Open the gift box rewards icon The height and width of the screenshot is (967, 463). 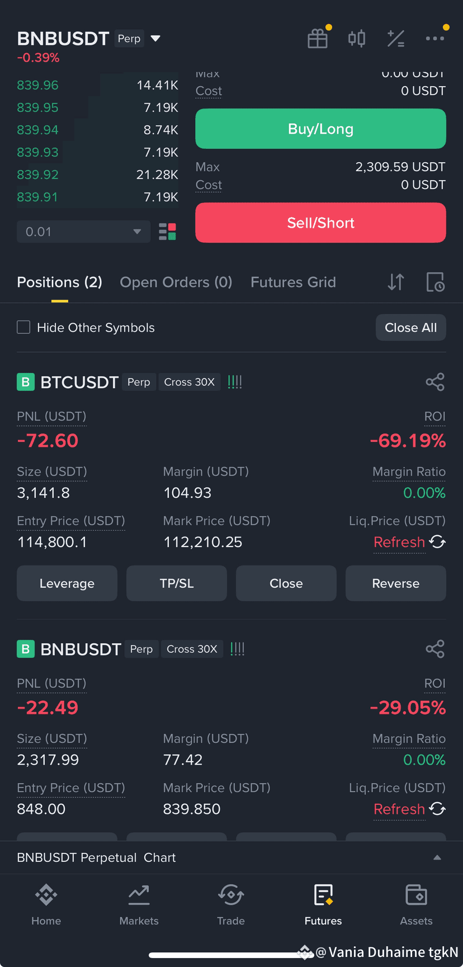pyautogui.click(x=318, y=39)
